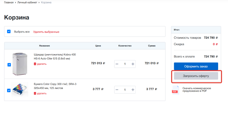The height and width of the screenshot is (114, 228).
Task: Click the Название column header
Action: pyautogui.click(x=45, y=46)
